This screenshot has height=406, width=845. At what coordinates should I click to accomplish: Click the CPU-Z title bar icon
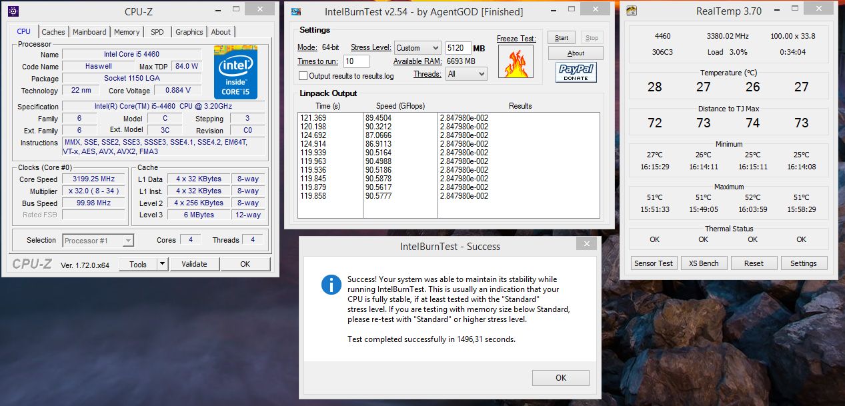(13, 11)
